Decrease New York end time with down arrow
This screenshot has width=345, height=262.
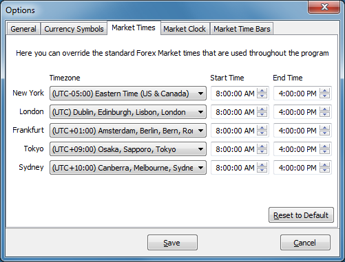point(324,96)
